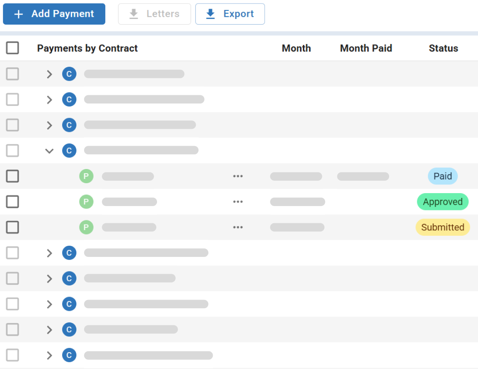Check the select-all checkbox in the header
The width and height of the screenshot is (478, 369).
tap(13, 48)
